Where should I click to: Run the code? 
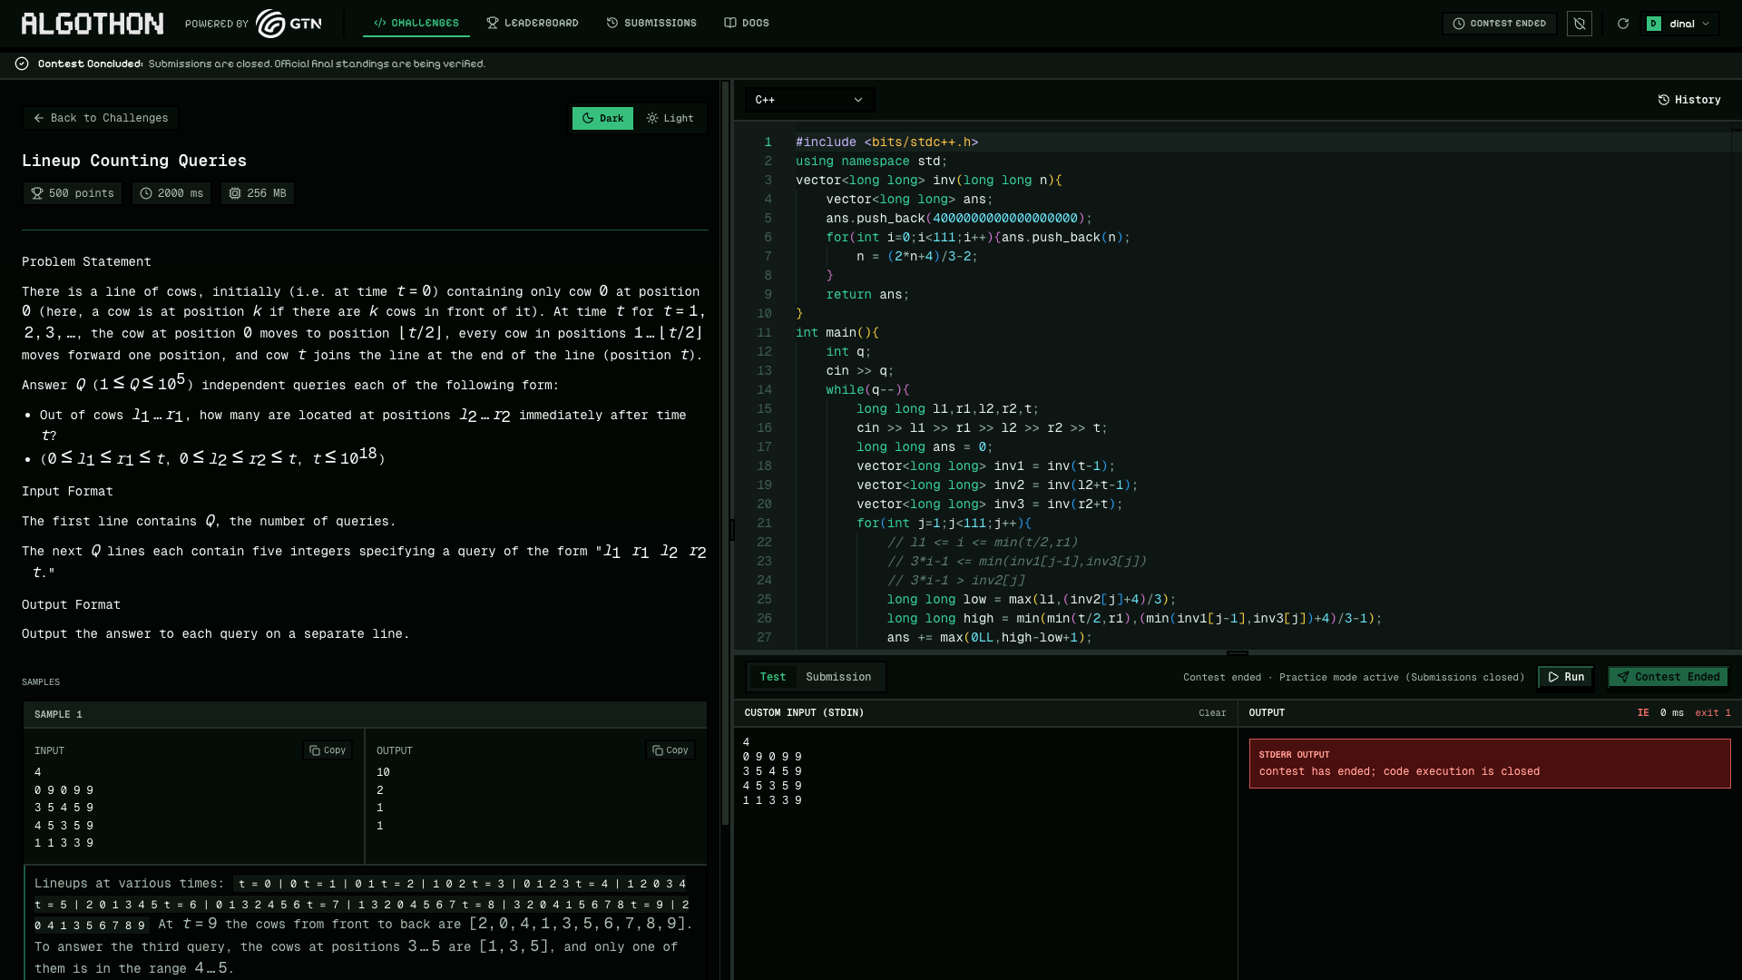(1566, 677)
